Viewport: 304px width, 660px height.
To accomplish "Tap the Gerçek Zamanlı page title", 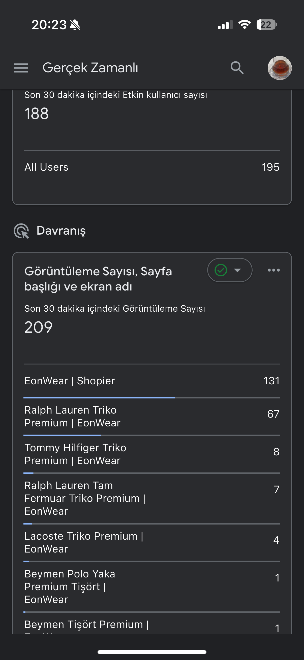I will tap(90, 68).
